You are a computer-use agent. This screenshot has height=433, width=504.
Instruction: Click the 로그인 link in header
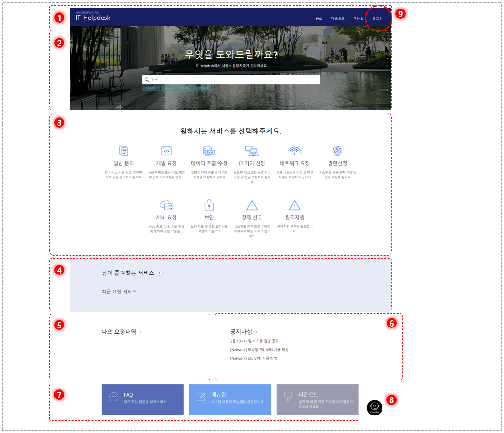click(377, 18)
